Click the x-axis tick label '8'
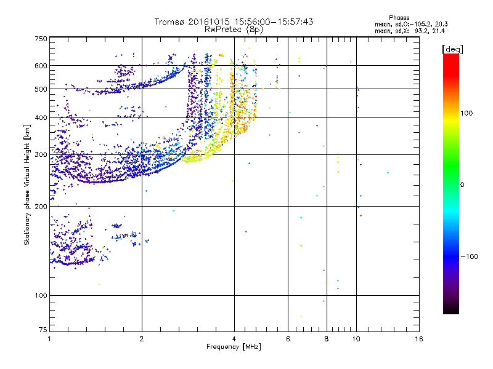 (327, 339)
